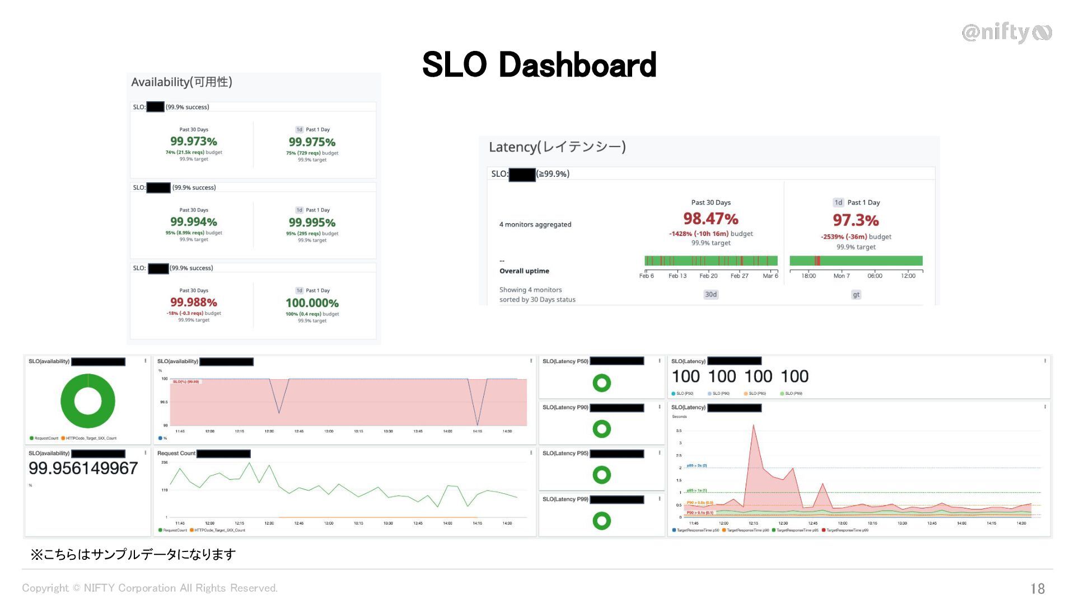Open kebab menu on Request Count widget
The image size is (1075, 604).
click(x=531, y=453)
